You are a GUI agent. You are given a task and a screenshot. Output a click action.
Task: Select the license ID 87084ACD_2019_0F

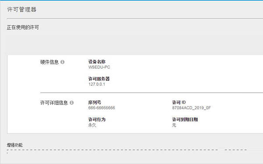192,108
